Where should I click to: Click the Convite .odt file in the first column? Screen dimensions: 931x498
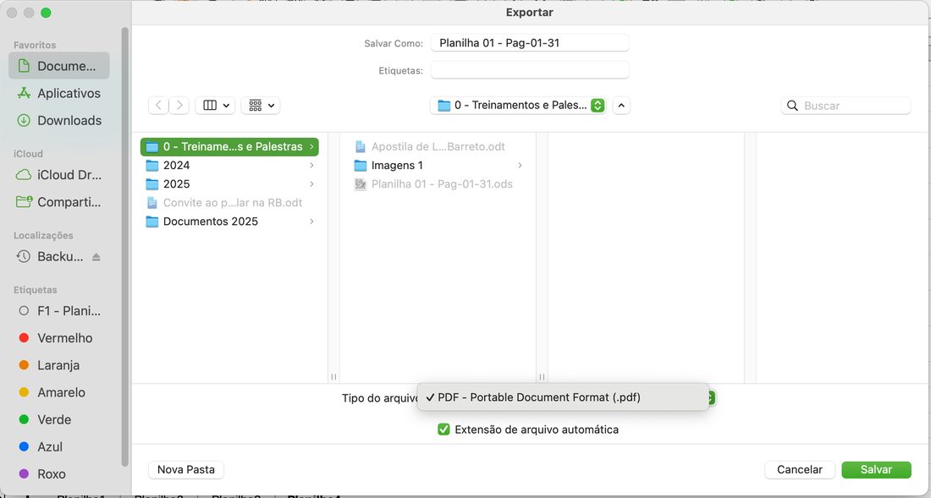[x=229, y=203]
